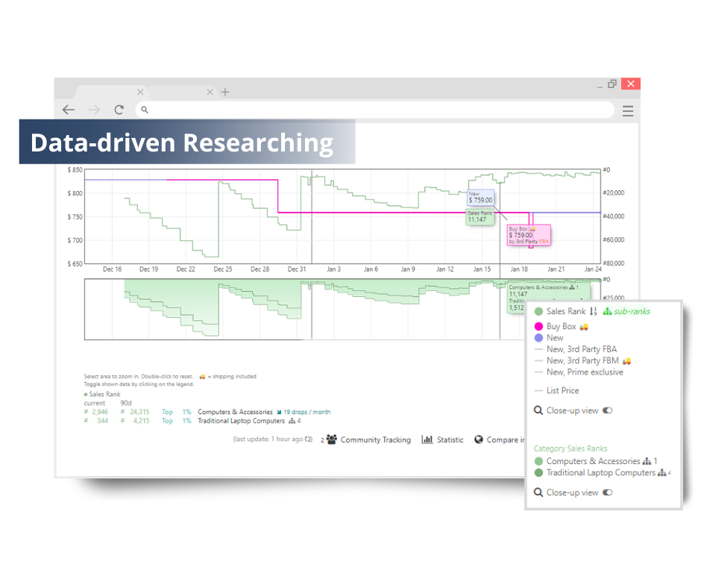Open the Statistic view

coord(442,440)
